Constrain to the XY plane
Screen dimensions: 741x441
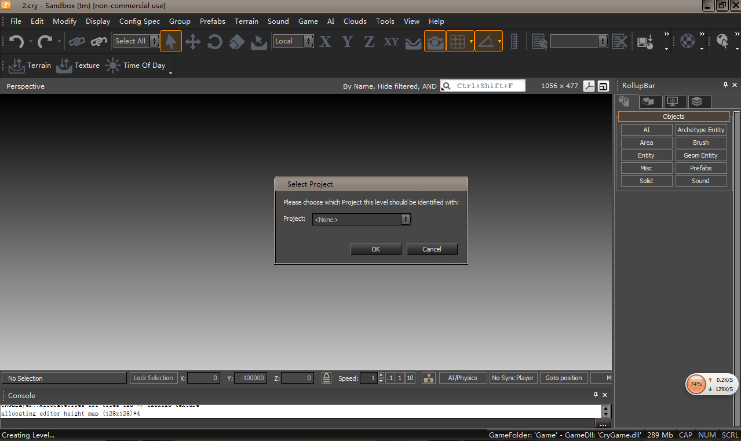[x=392, y=41]
